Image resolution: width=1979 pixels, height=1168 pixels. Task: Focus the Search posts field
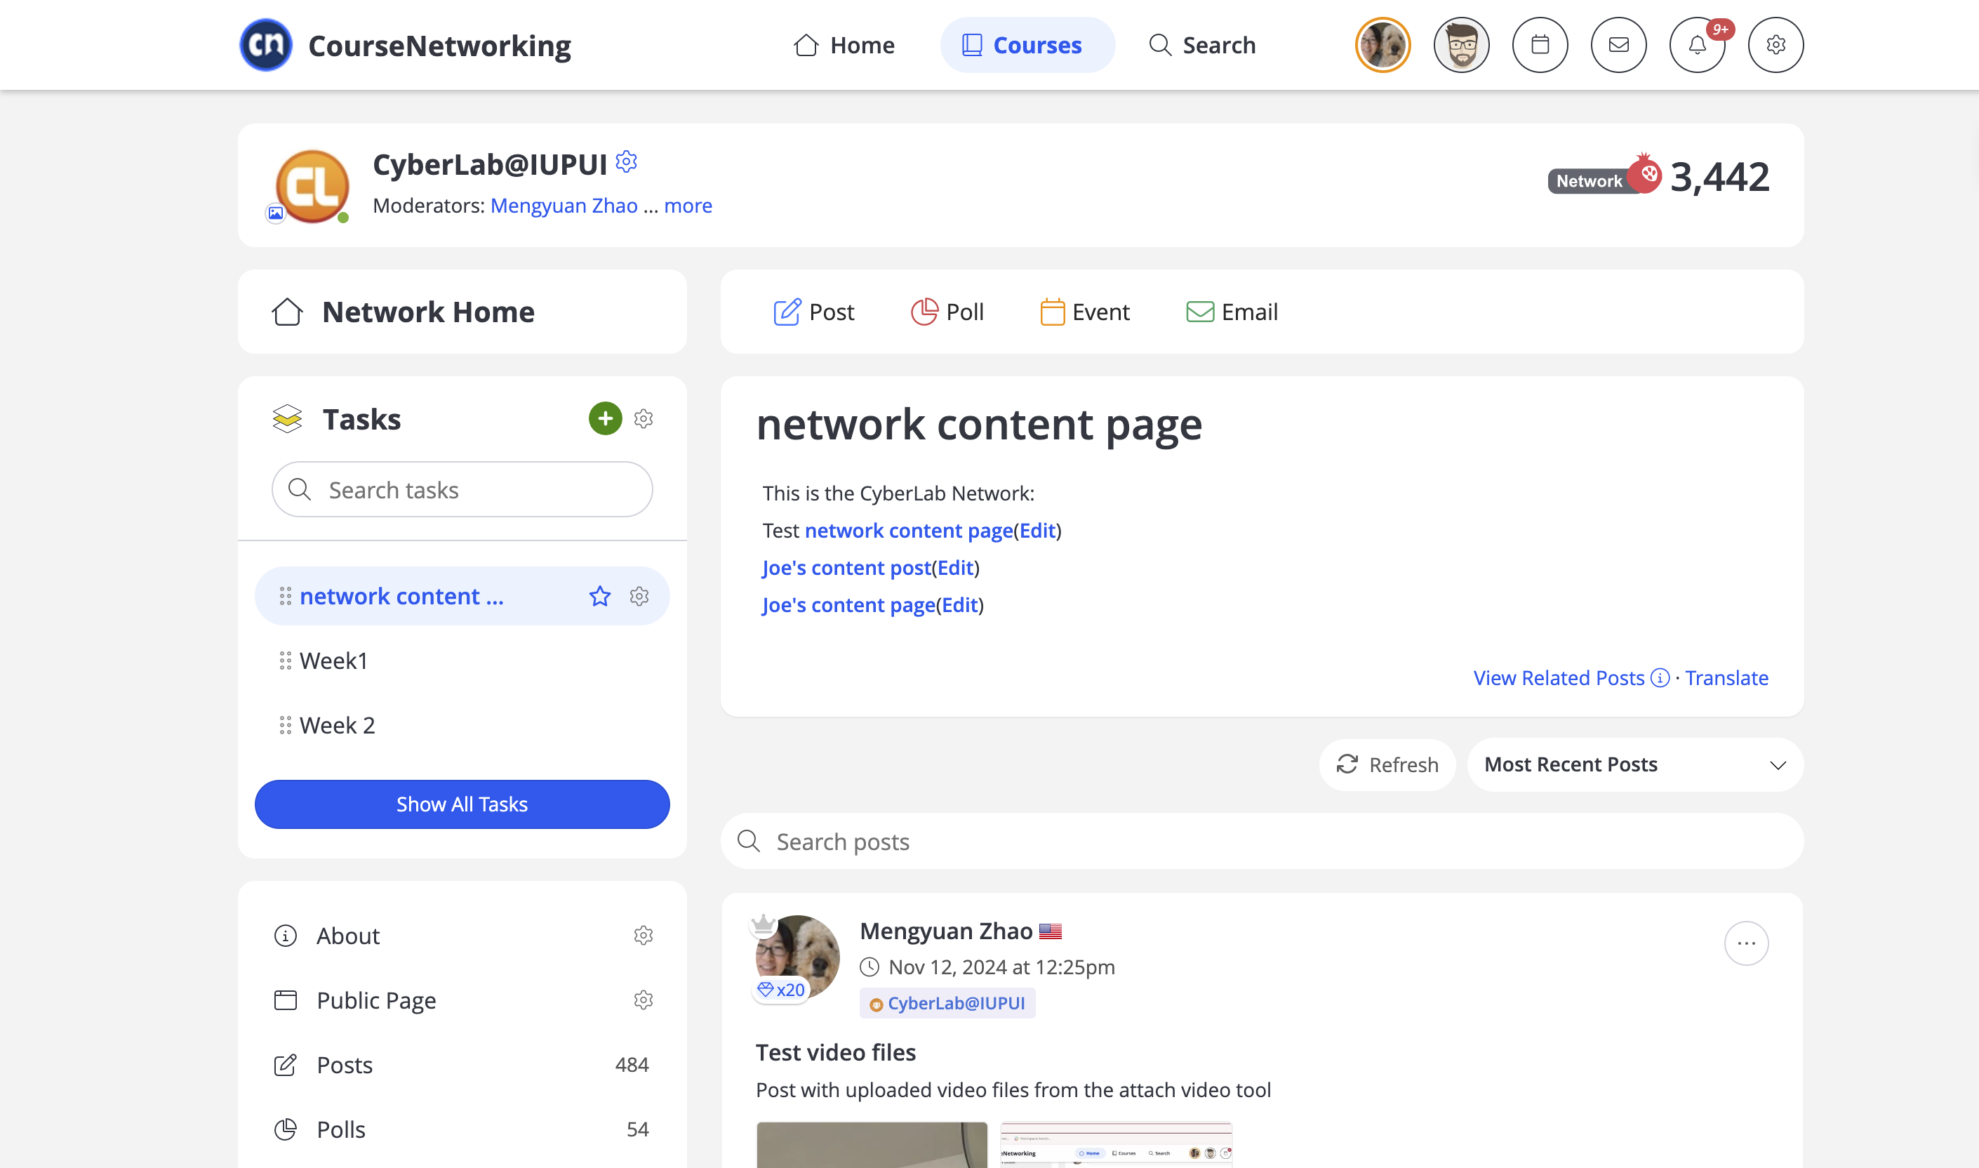tap(1262, 842)
